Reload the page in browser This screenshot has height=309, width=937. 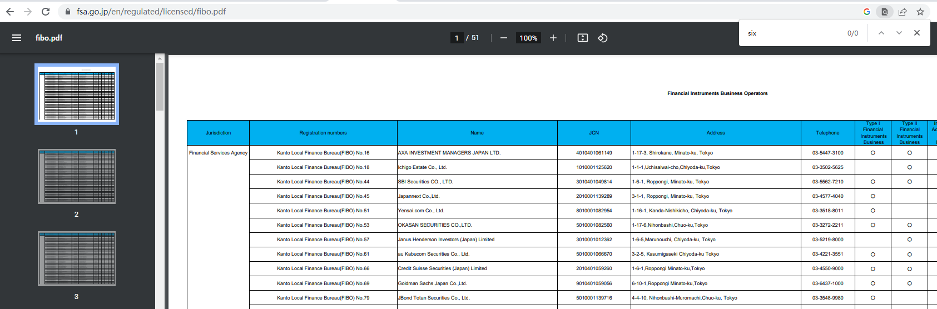click(x=46, y=12)
